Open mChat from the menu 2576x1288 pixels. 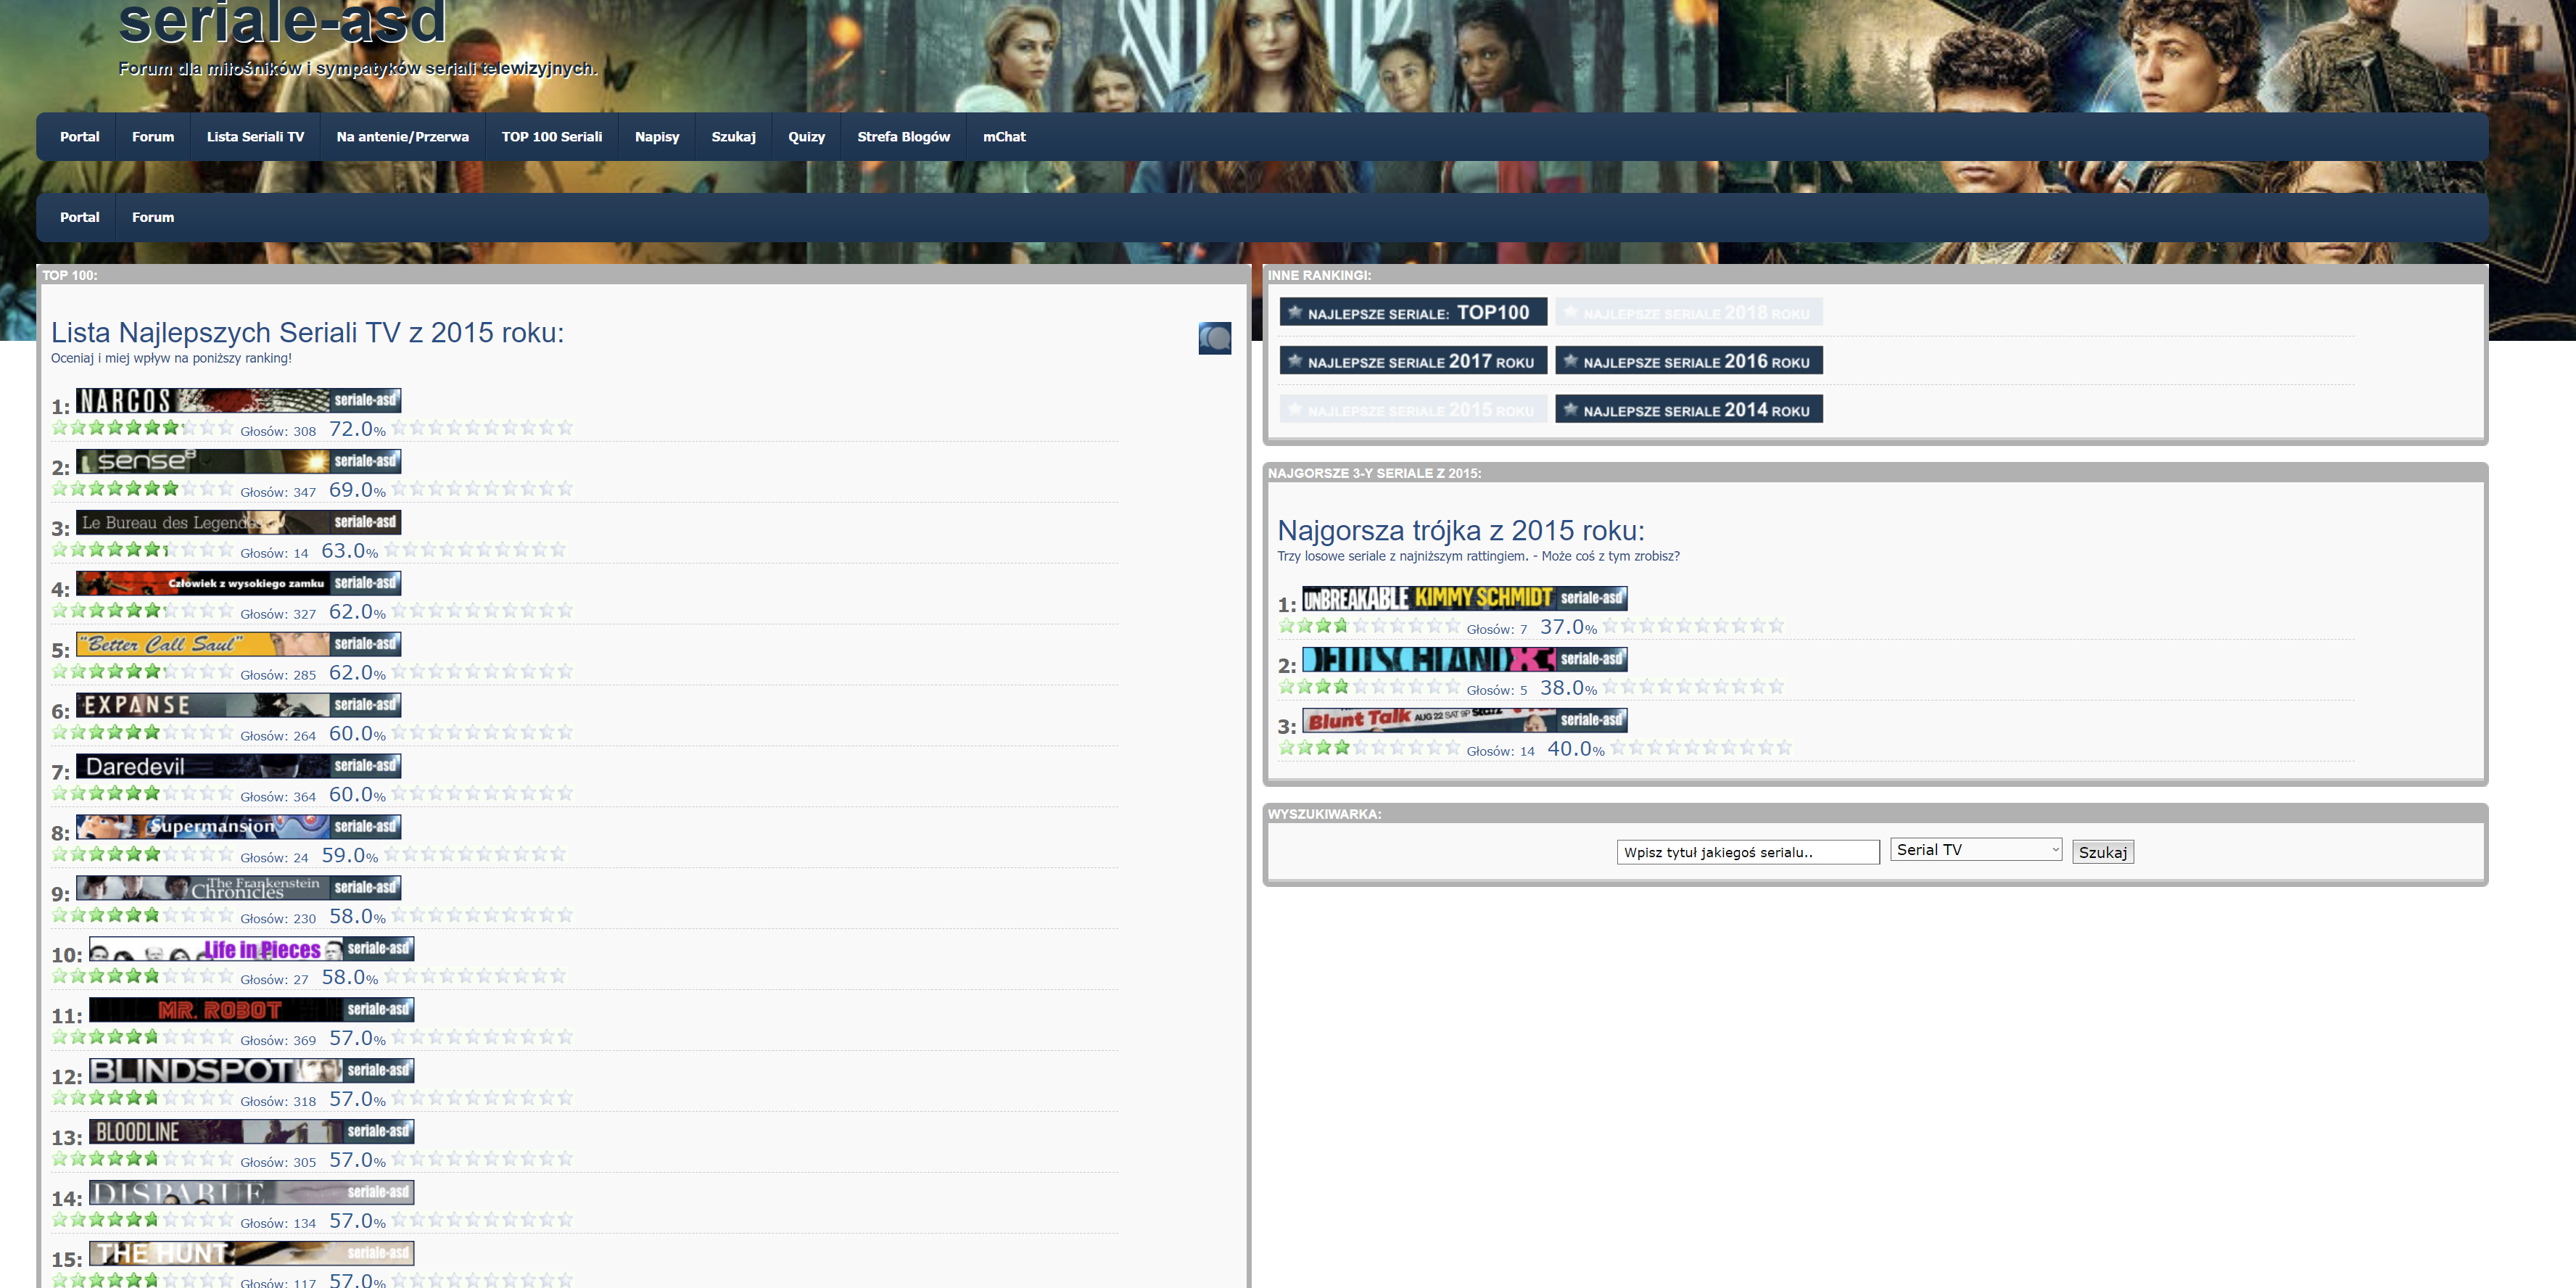(1004, 137)
